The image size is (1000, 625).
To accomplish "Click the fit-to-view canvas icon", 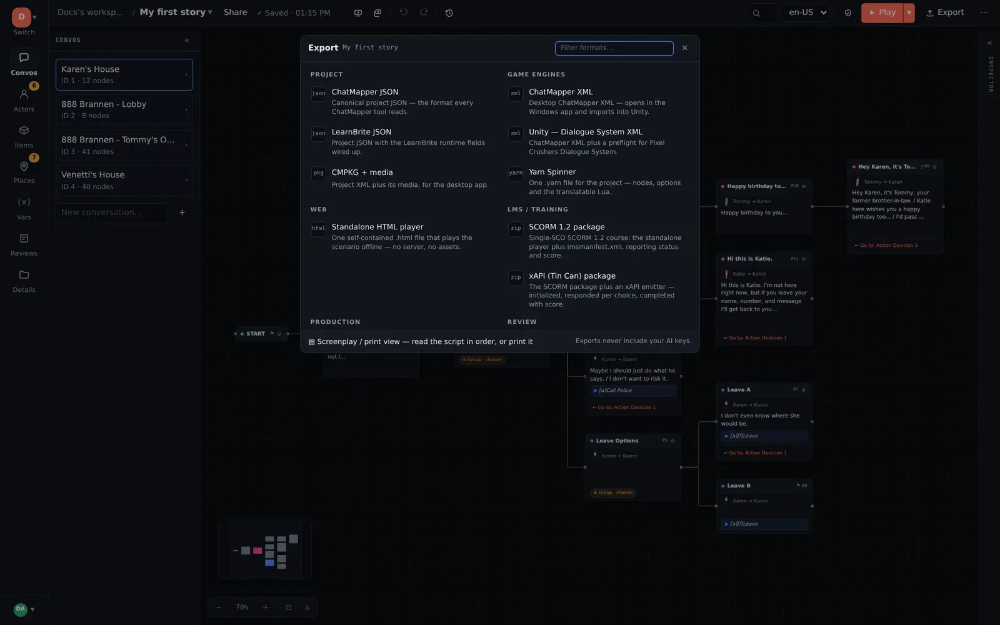I will 289,607.
